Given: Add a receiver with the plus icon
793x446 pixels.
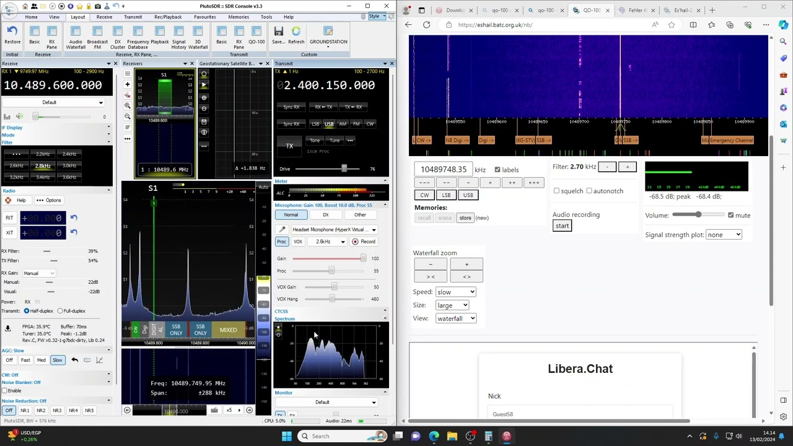Looking at the screenshot, I should pyautogui.click(x=128, y=84).
